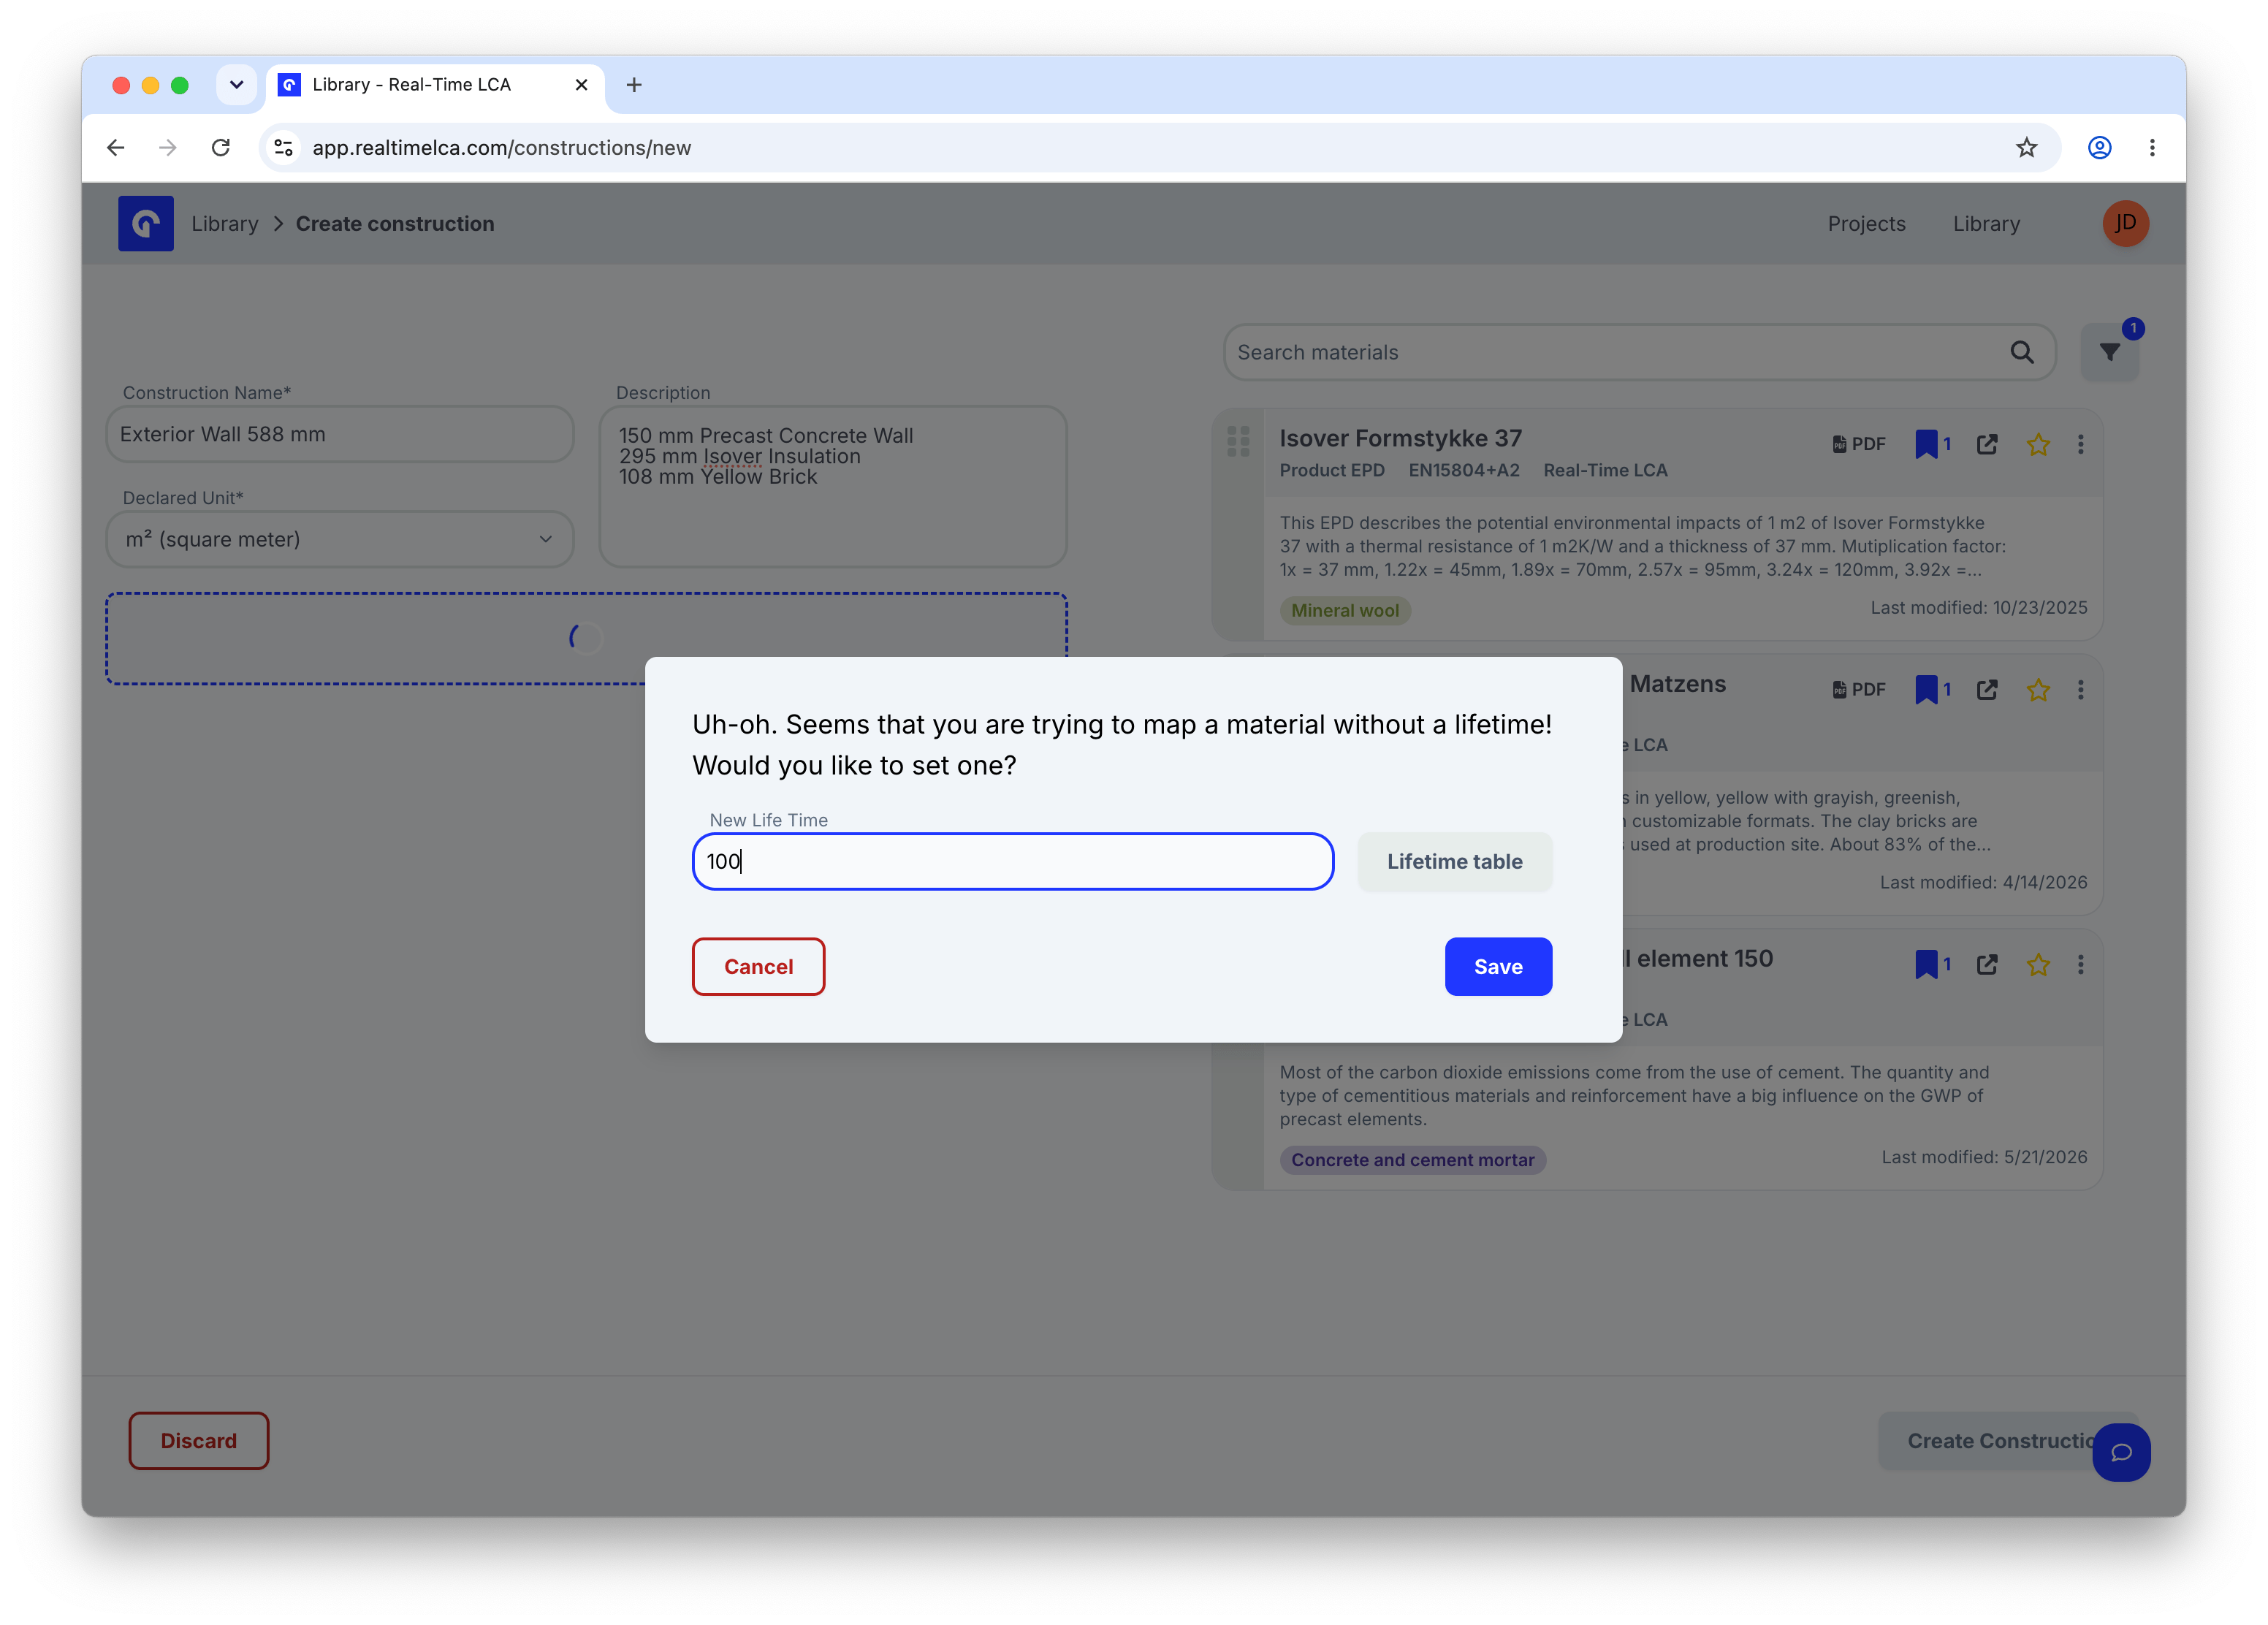Click the search magnifier icon
Screen dimensions: 2268x1625
pos(2021,352)
